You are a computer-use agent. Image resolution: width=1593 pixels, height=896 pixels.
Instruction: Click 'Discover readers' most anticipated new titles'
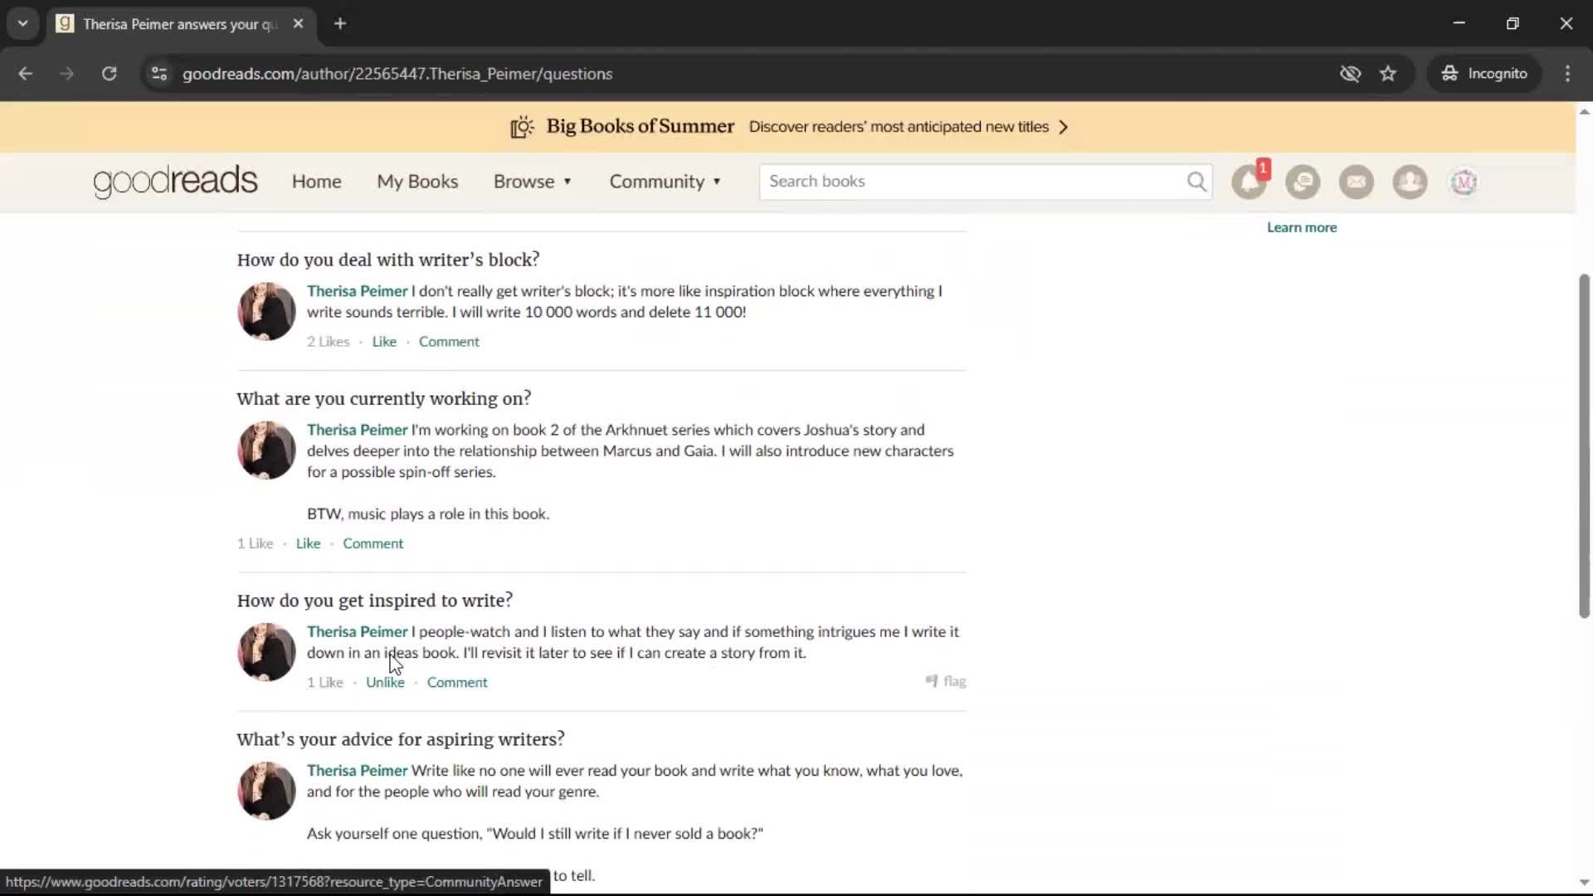tap(899, 127)
